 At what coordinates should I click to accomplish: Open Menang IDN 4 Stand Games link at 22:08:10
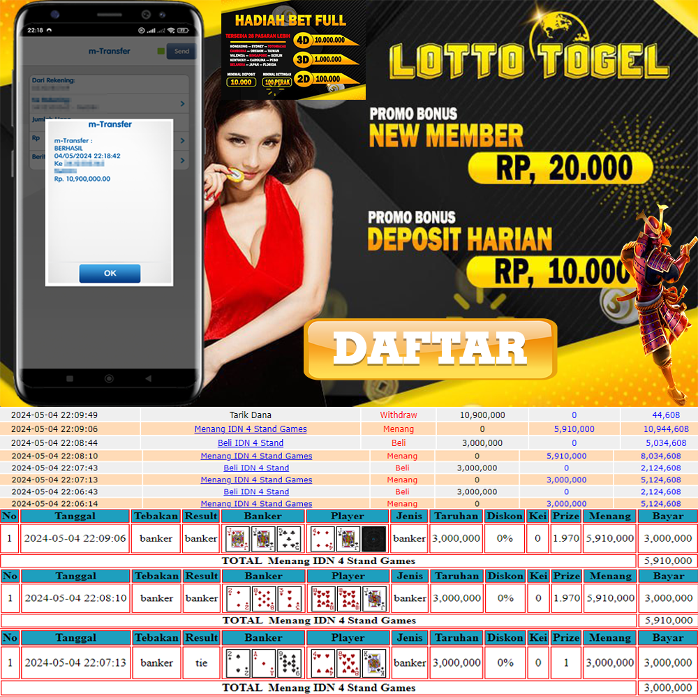click(256, 456)
